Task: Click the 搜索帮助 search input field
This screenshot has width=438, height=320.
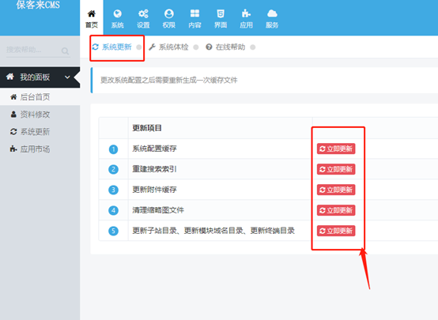Action: (x=38, y=51)
